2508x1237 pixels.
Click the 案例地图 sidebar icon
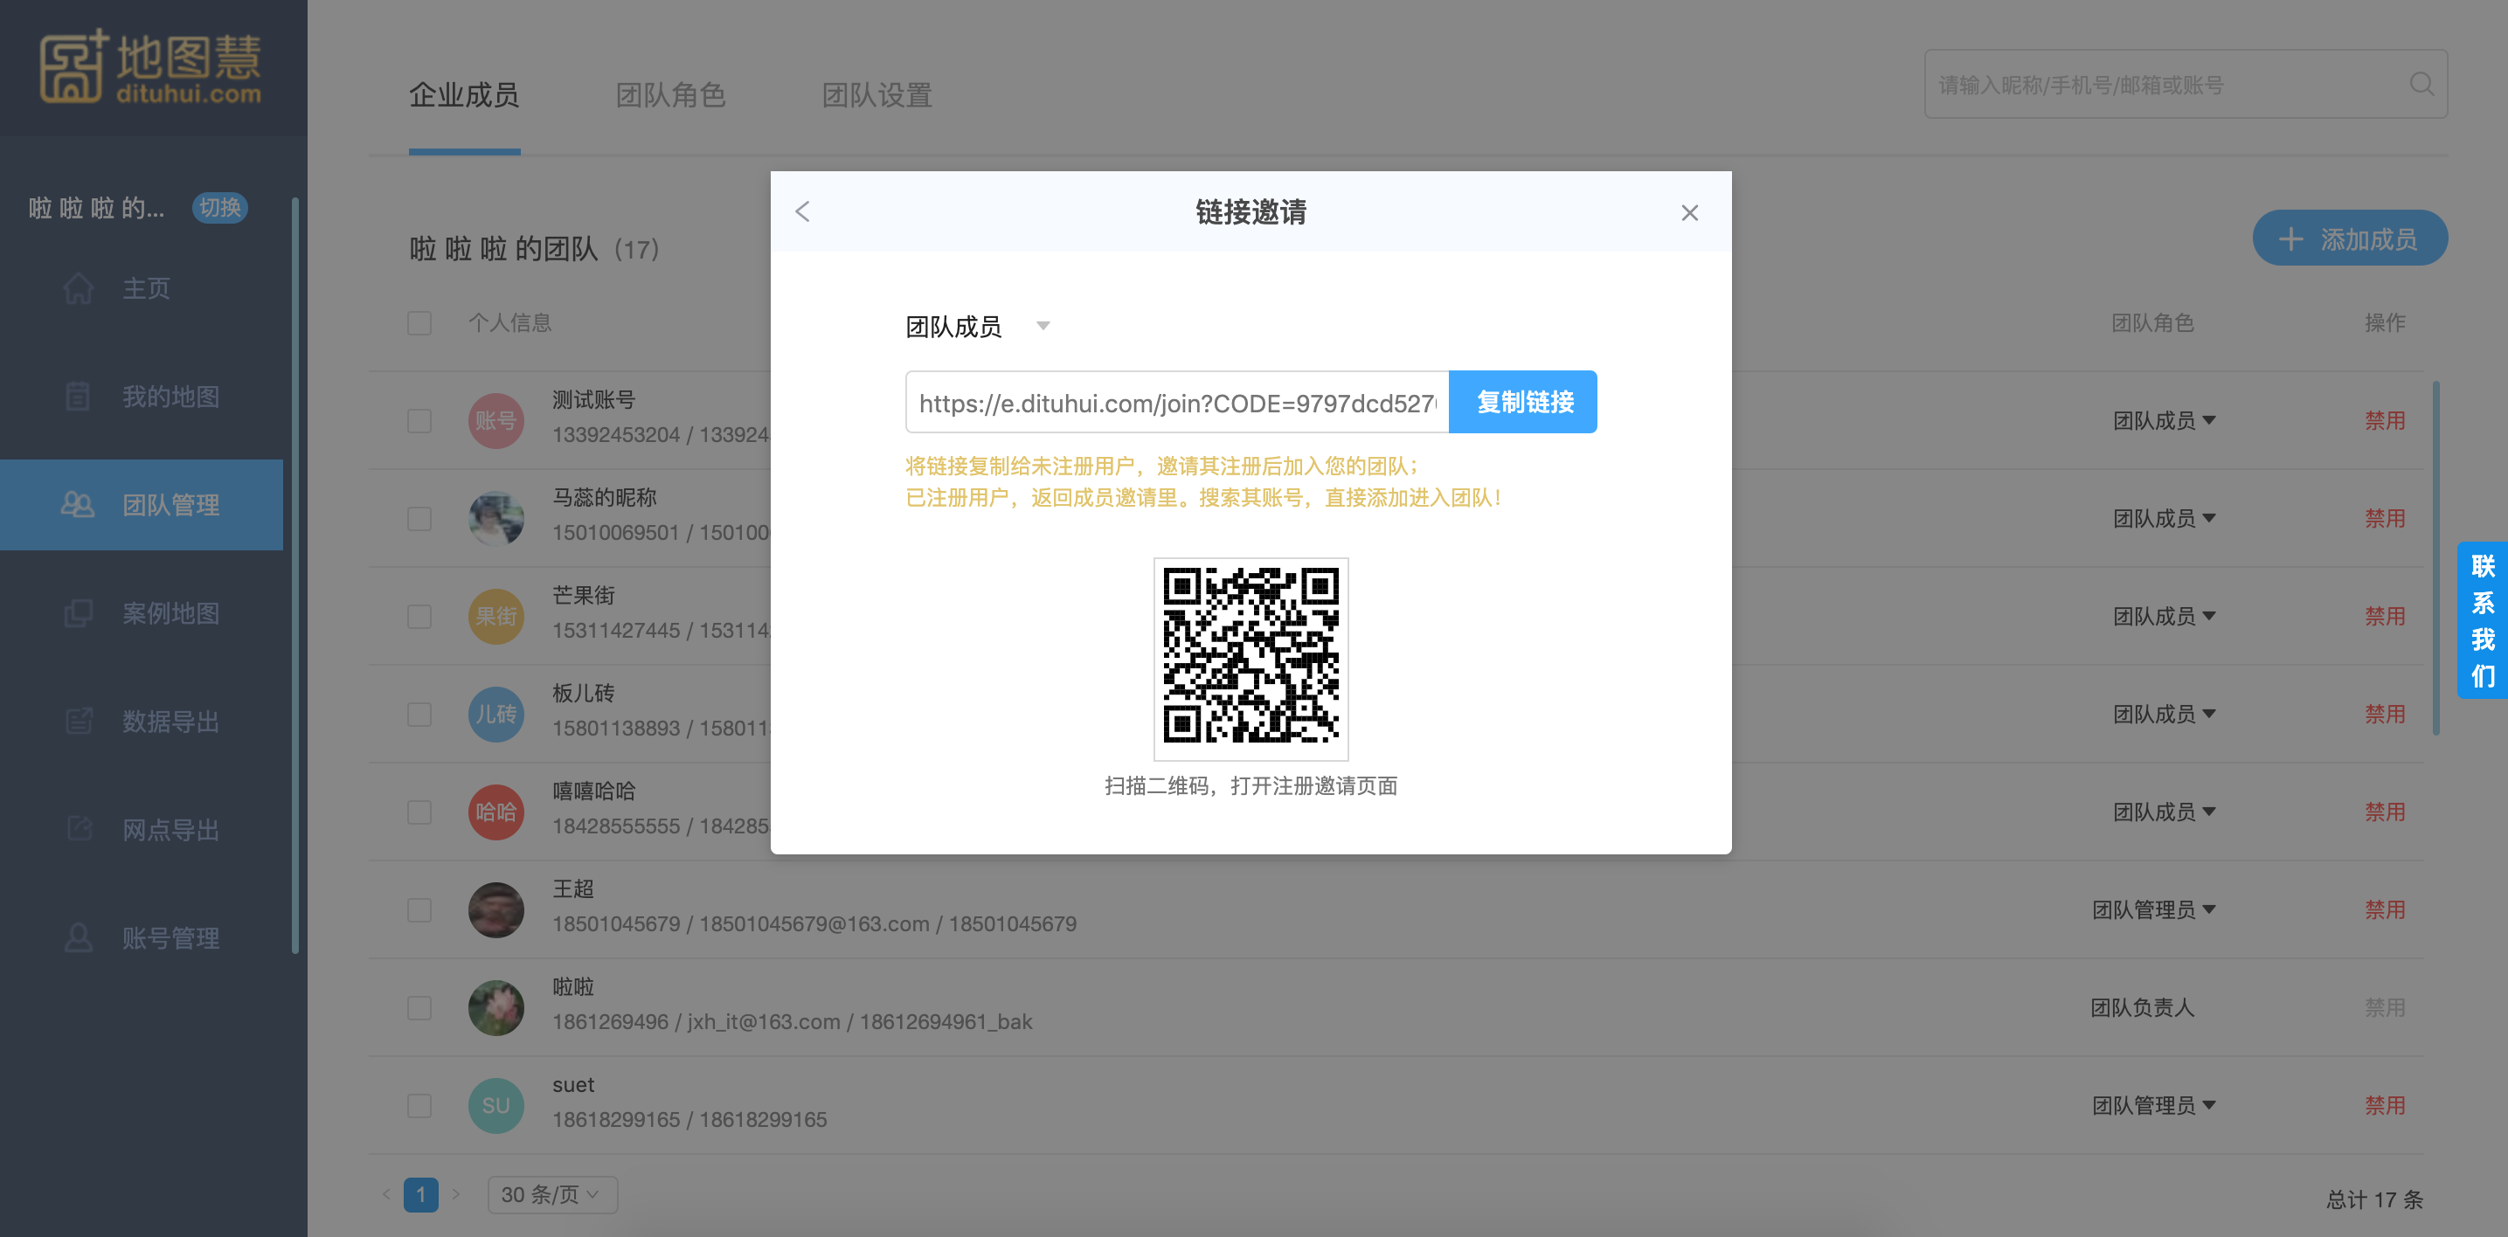point(78,613)
